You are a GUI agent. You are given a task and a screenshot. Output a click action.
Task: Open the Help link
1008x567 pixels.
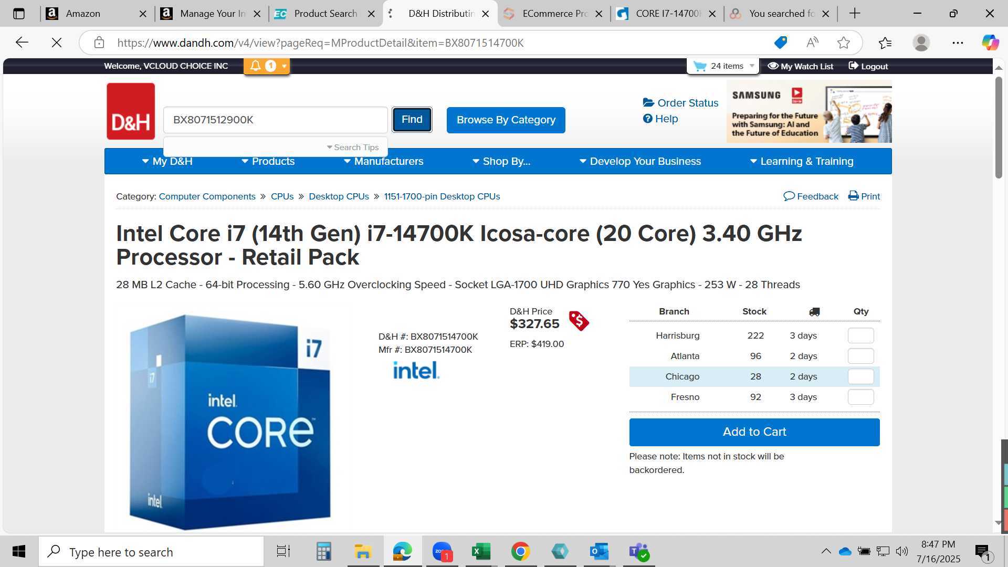coord(660,119)
